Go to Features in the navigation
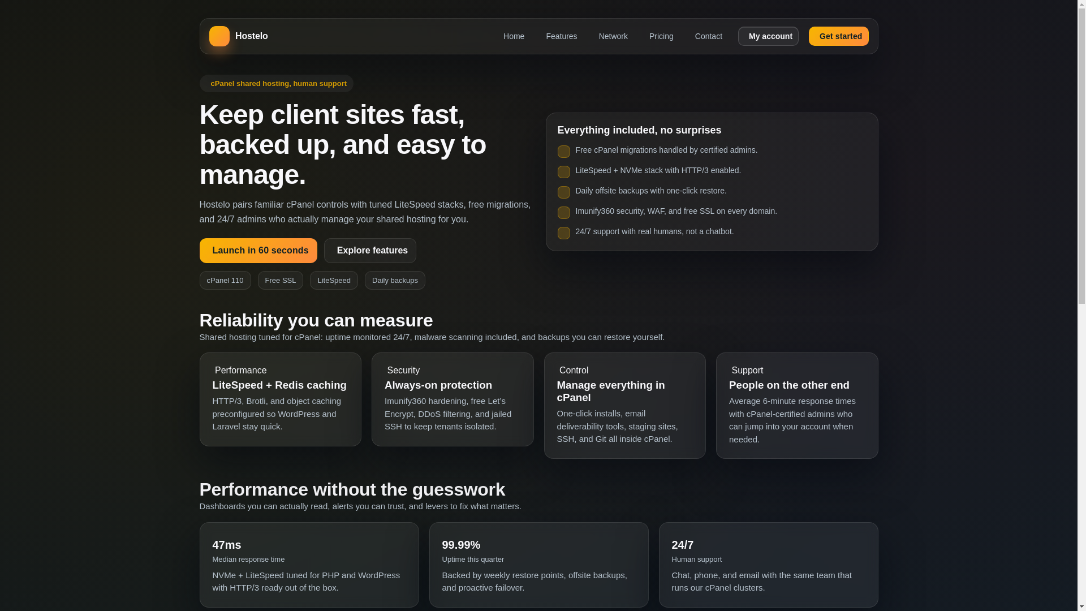 coord(561,36)
